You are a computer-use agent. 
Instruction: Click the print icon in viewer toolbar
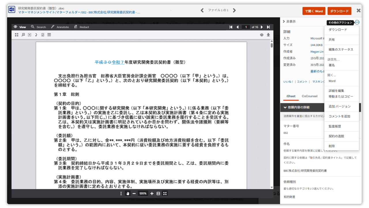(261, 35)
